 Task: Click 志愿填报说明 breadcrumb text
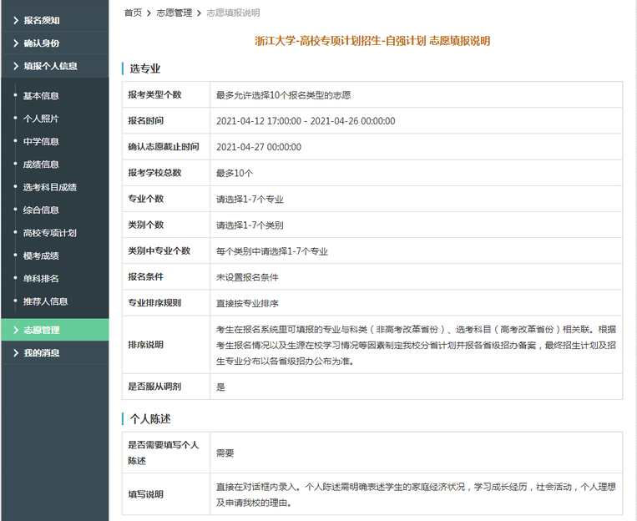click(x=233, y=13)
